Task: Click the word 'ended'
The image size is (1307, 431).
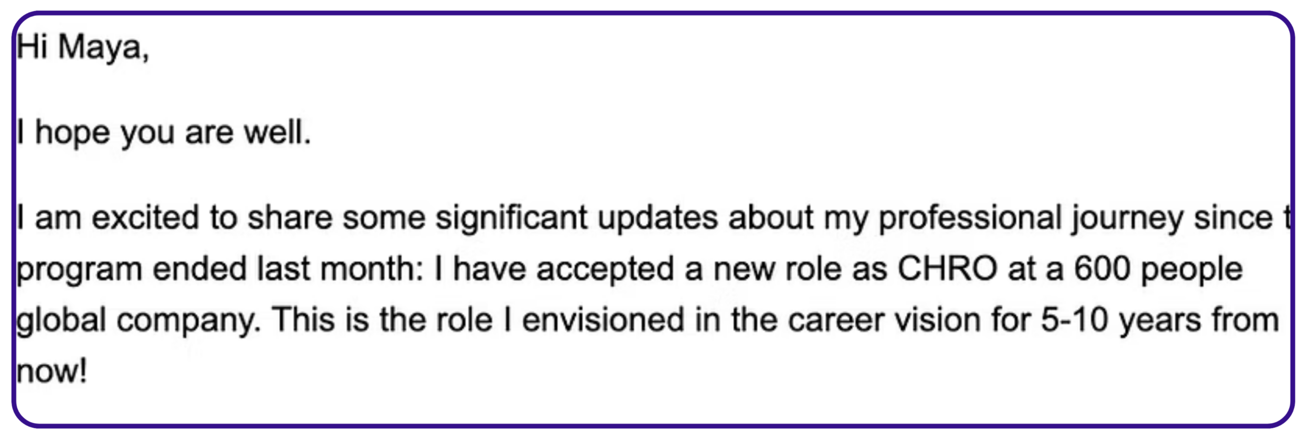Action: (200, 269)
